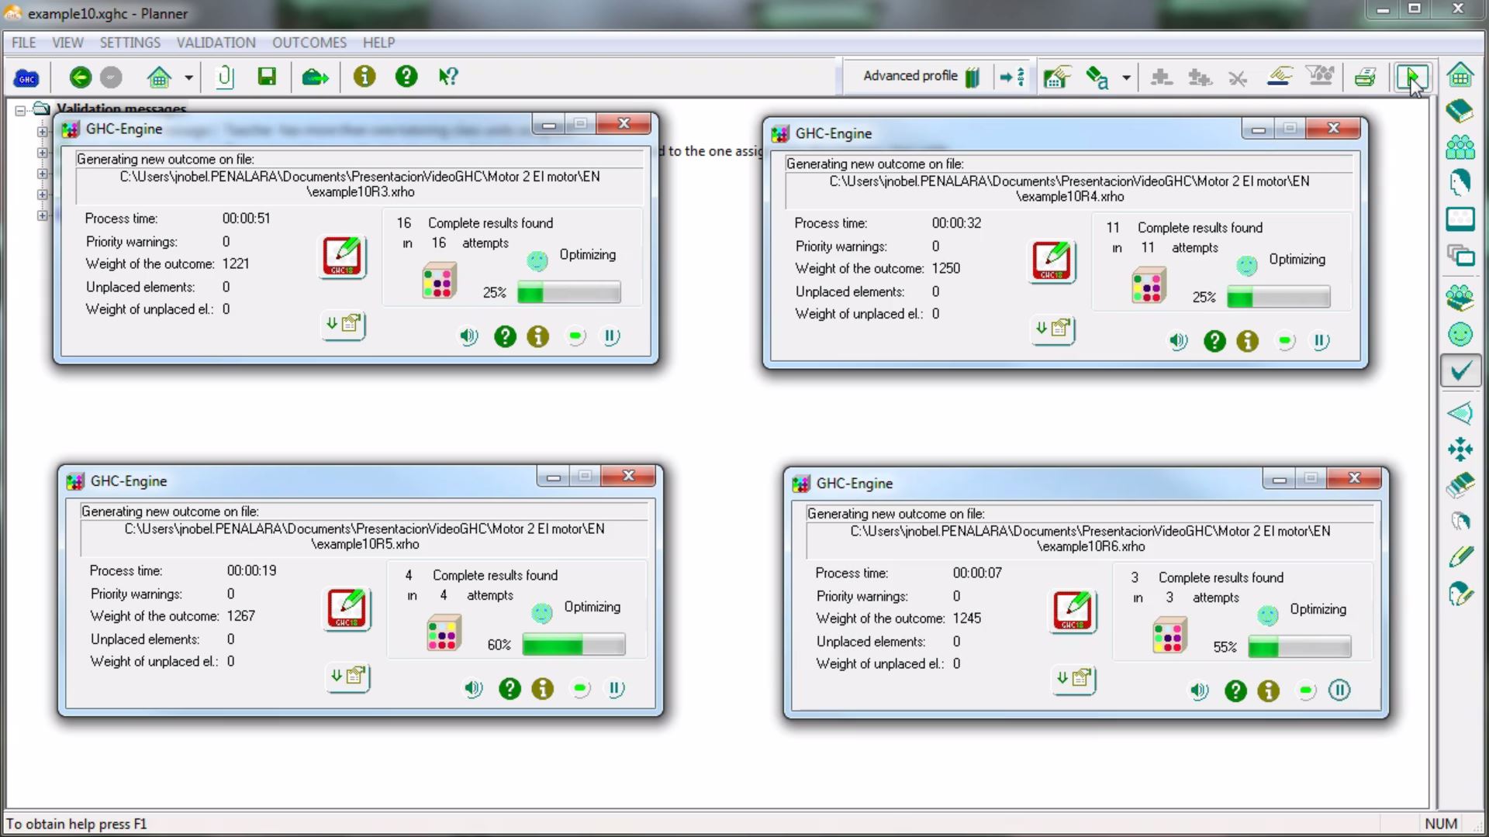The image size is (1489, 837).
Task: Click the help question mark in main toolbar
Action: (x=406, y=76)
